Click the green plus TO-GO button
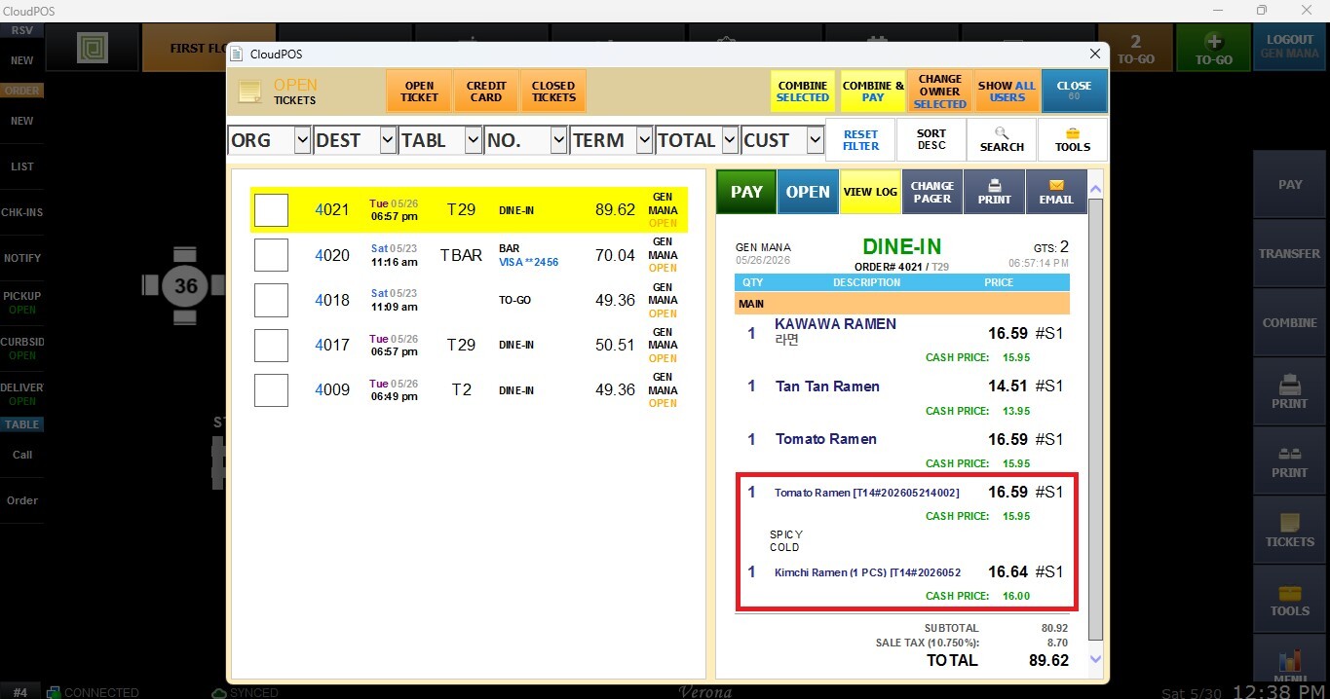 [1213, 48]
